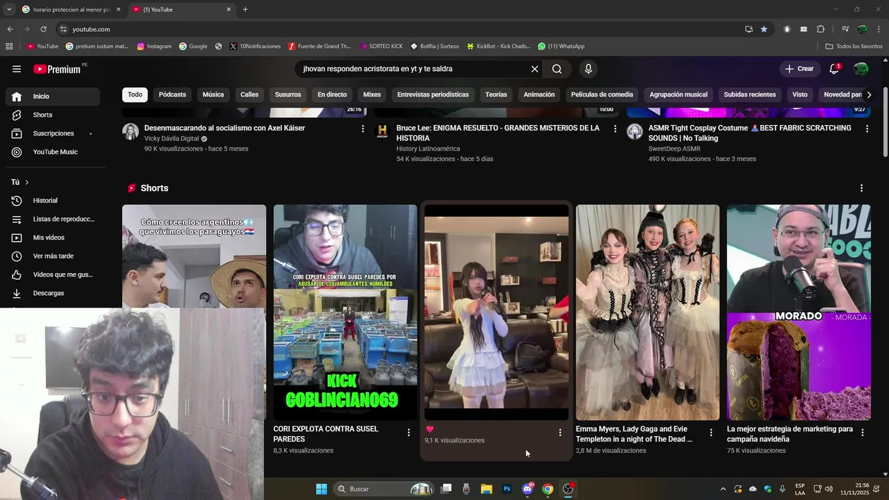889x500 pixels.
Task: Clear the search box with the X
Action: pos(535,69)
